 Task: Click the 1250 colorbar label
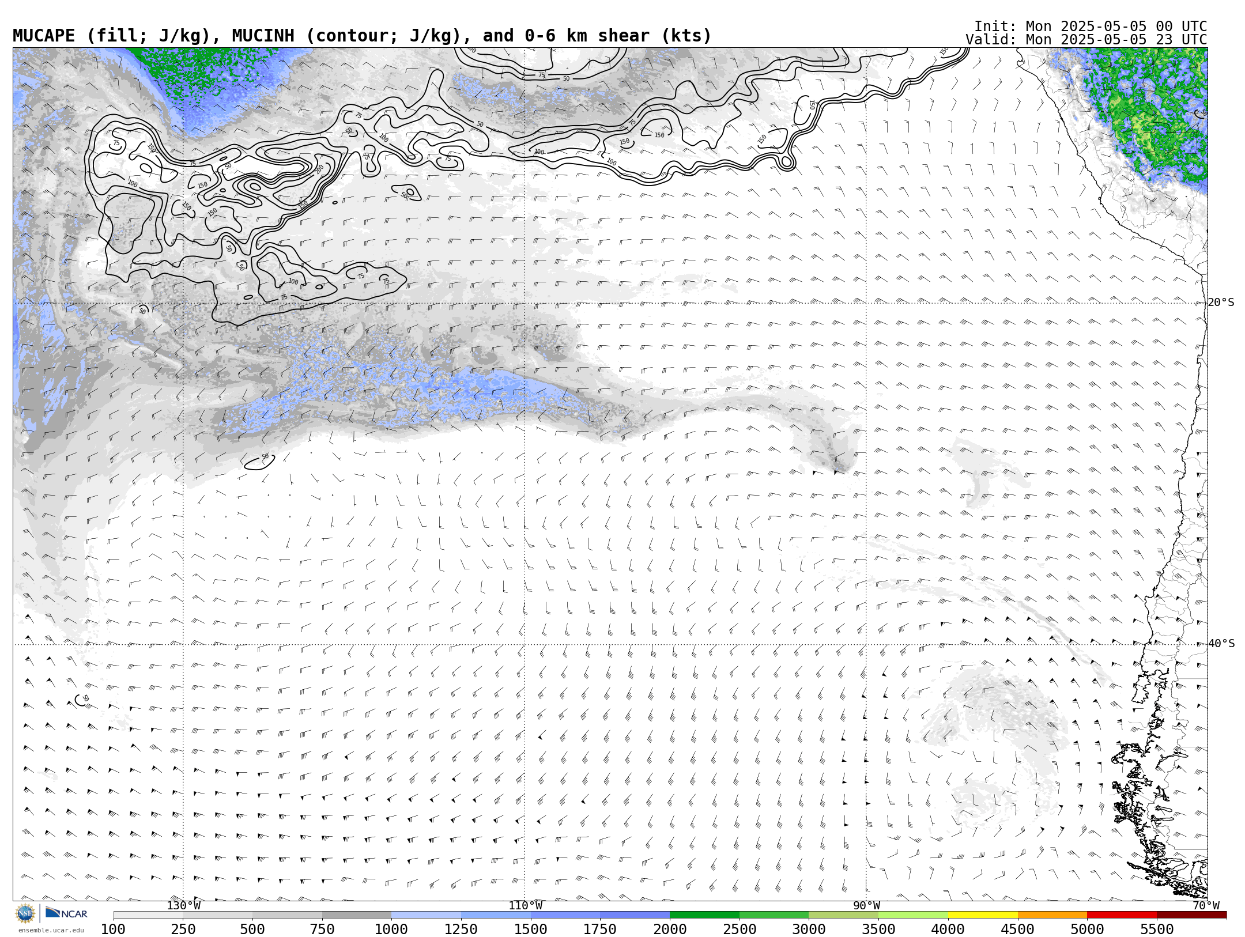[x=461, y=930]
